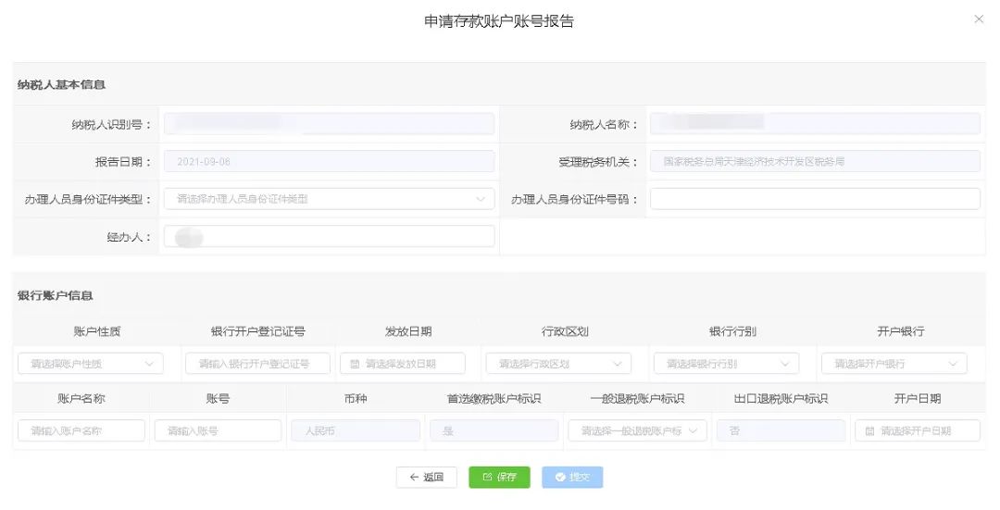1000x510 pixels.
Task: Click the 开户日期 column header
Action: (917, 398)
